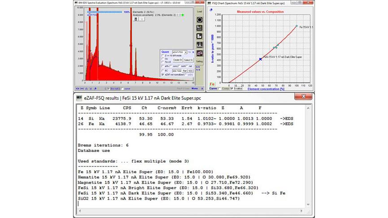Toggle the Fix LR checkbox
Screen dimensions: 388x218
(163, 62)
